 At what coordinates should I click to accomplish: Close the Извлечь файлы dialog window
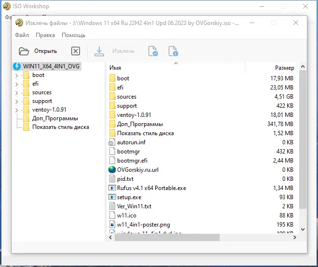coord(296,23)
